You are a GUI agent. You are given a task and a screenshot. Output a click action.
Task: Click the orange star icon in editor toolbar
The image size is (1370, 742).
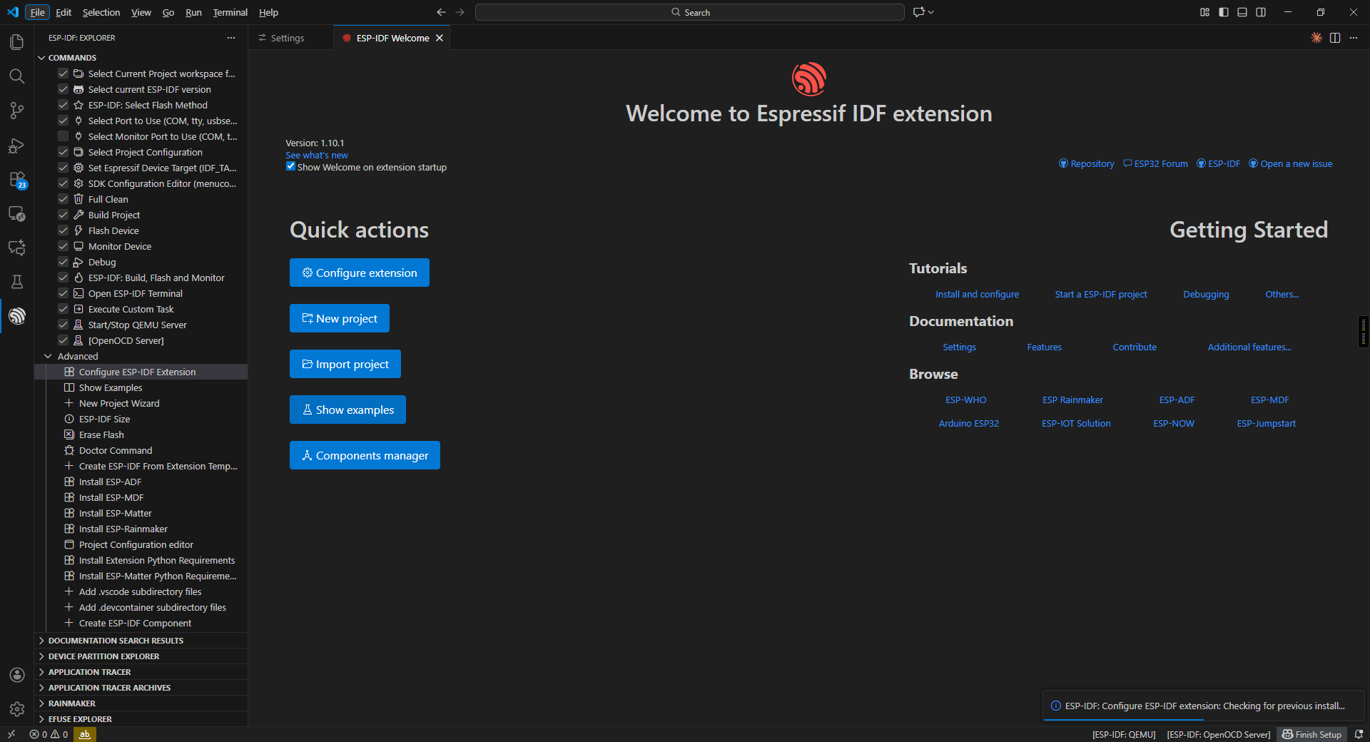click(x=1316, y=38)
